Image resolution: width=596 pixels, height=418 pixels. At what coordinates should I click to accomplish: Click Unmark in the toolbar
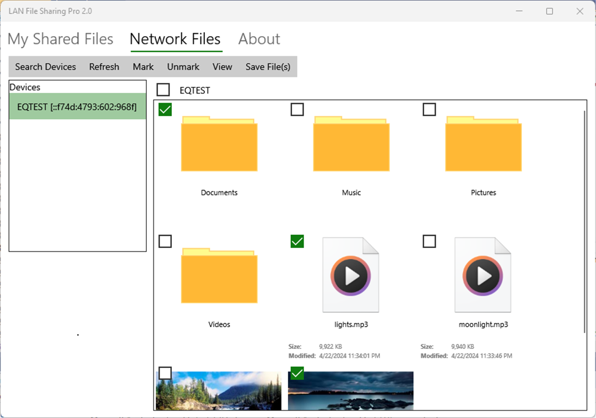coord(183,66)
